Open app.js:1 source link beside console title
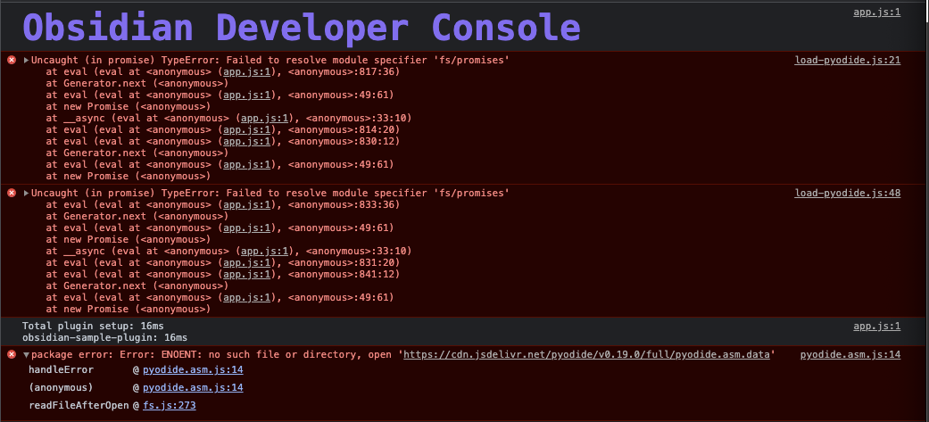Viewport: 929px width, 422px height. point(877,12)
